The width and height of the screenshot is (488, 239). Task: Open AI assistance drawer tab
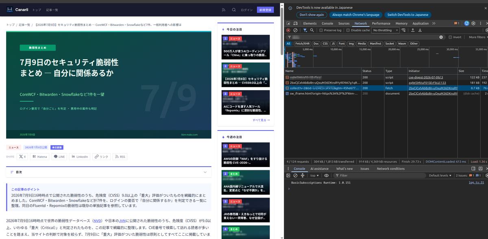pyautogui.click(x=319, y=169)
